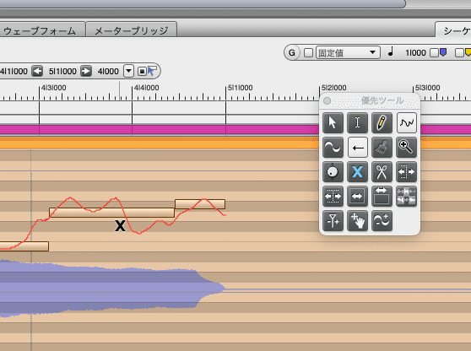Click the magenta track strip

click(x=160, y=130)
